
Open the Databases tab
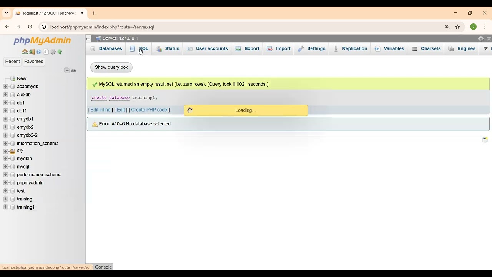click(x=106, y=48)
